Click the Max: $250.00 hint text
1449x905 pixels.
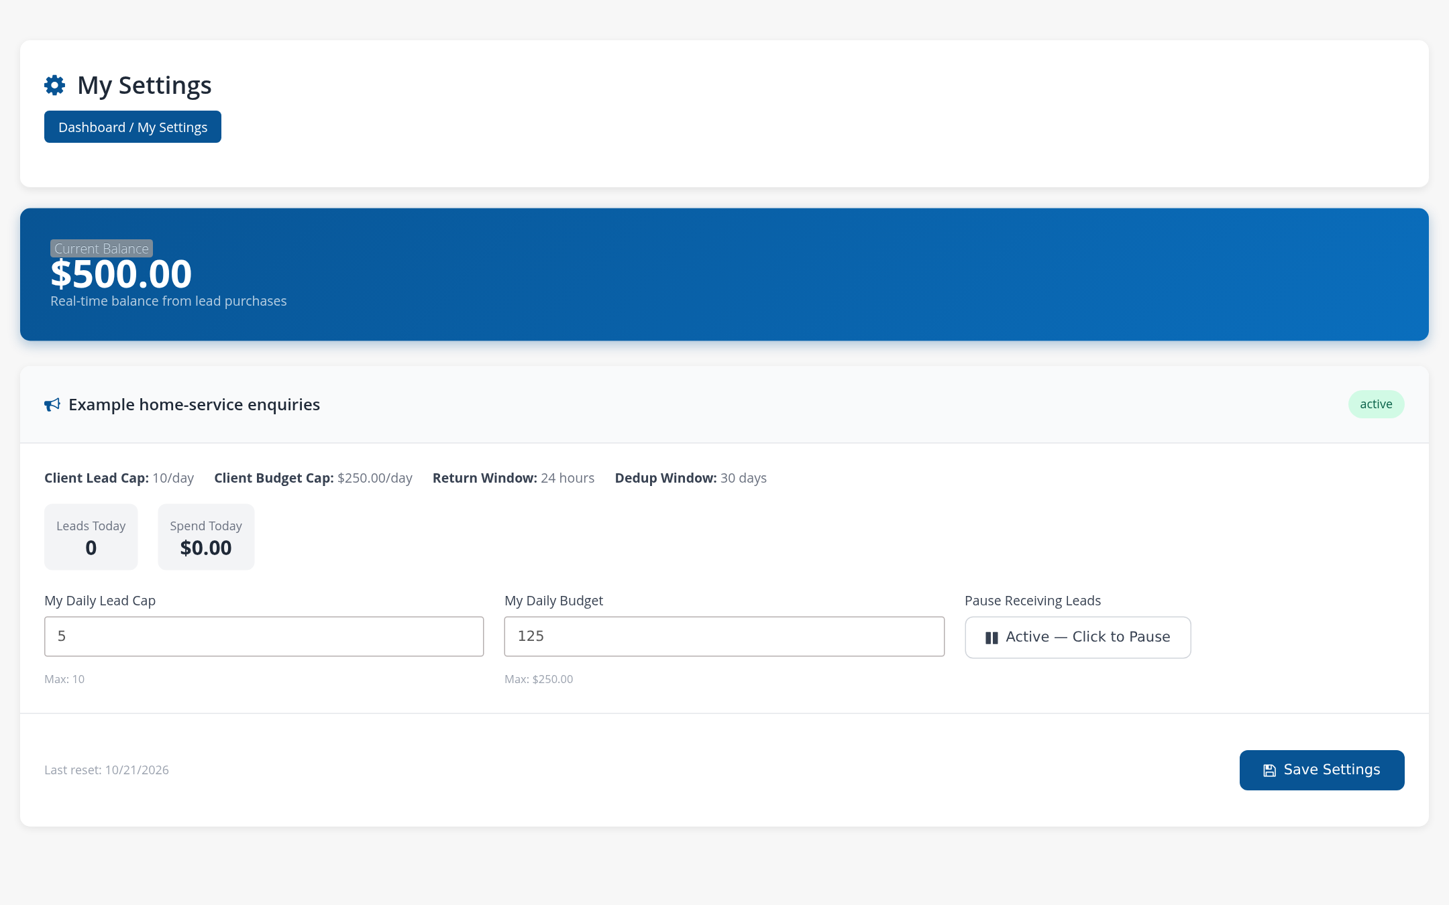click(539, 679)
